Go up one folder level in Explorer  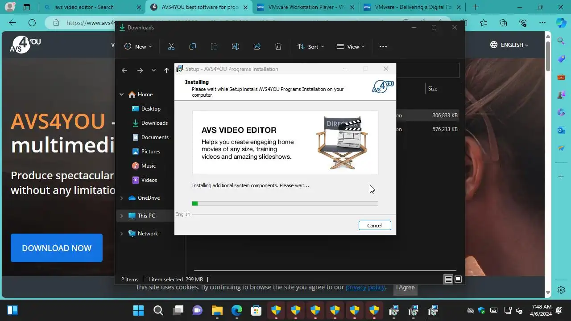click(x=166, y=70)
